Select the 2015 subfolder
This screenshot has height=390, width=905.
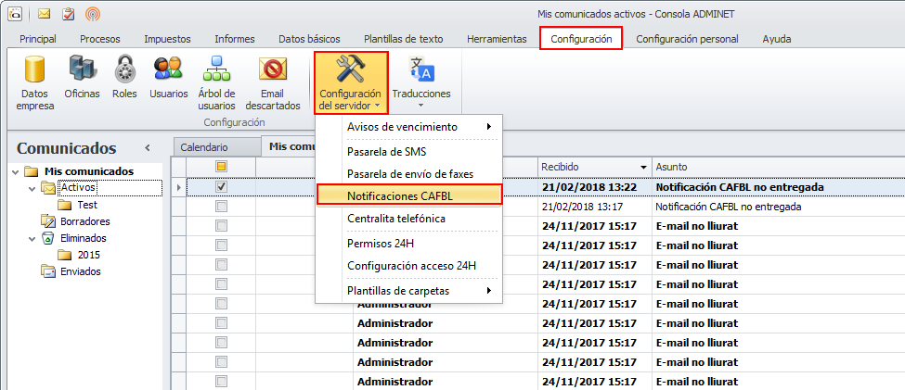[x=89, y=255]
